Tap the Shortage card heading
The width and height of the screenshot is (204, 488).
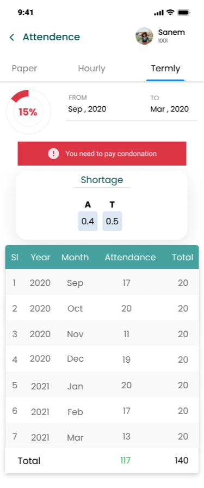(x=102, y=180)
